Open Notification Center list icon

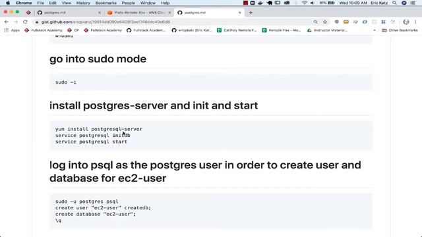tap(413, 3)
